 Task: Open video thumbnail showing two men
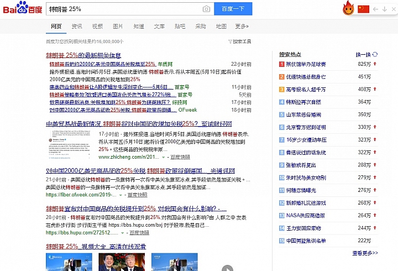122,262
